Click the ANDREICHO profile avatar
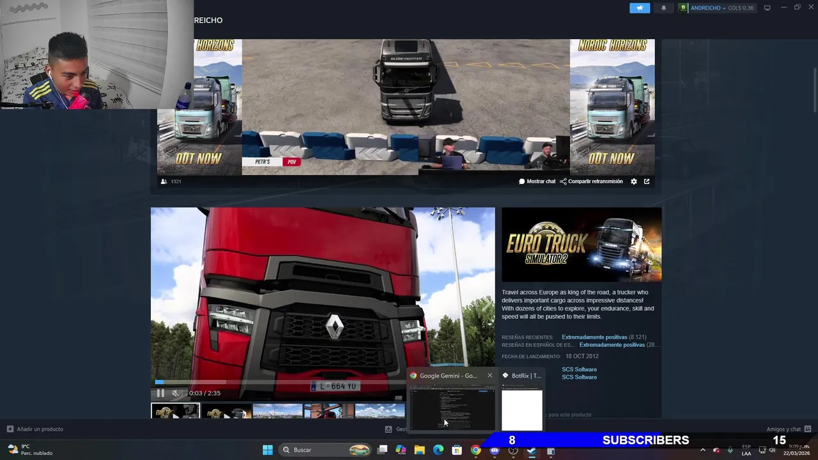Image resolution: width=818 pixels, height=460 pixels. 684,8
